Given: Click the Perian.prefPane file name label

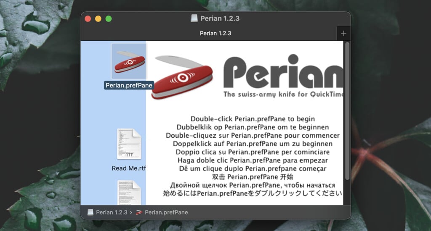Looking at the screenshot, I should tap(129, 85).
